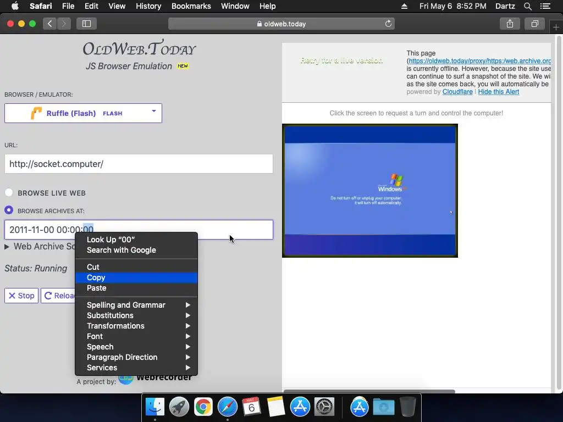The image size is (563, 422).
Task: Open Notes from the dock
Action: click(276, 407)
